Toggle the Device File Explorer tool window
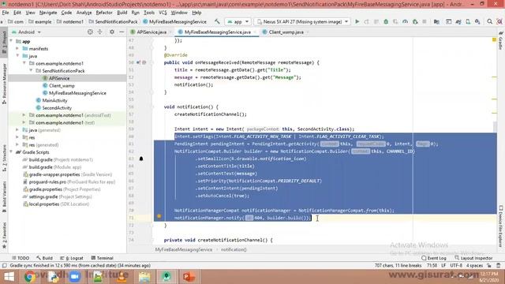The height and width of the screenshot is (284, 505). tap(501, 226)
